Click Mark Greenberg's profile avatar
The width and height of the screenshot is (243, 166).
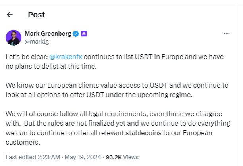click(x=13, y=37)
